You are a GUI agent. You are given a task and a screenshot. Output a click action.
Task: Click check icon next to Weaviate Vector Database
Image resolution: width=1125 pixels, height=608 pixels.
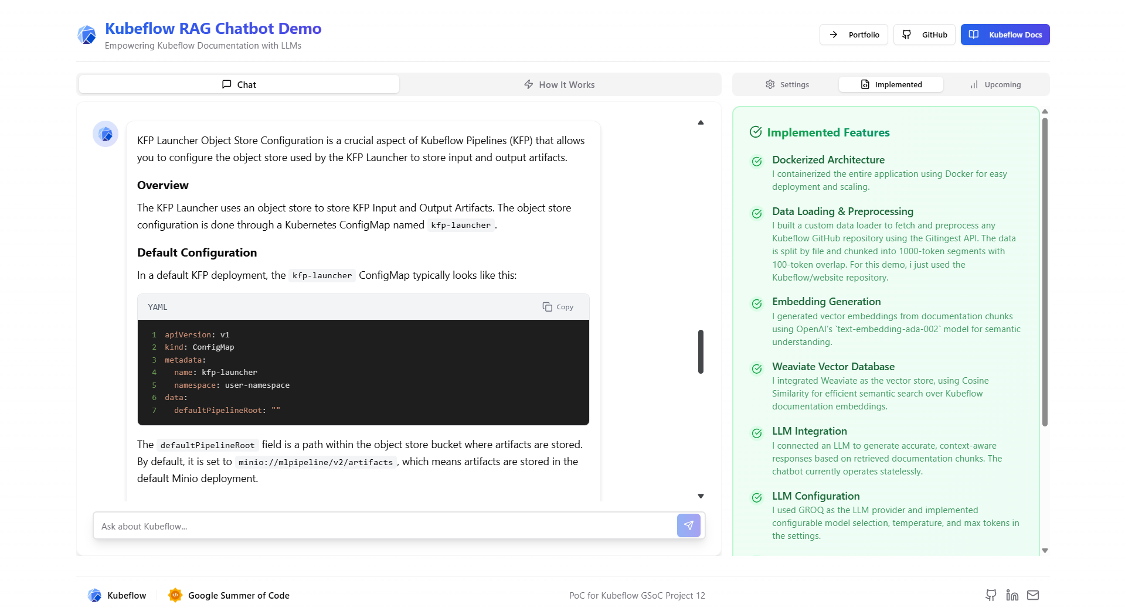click(x=757, y=368)
